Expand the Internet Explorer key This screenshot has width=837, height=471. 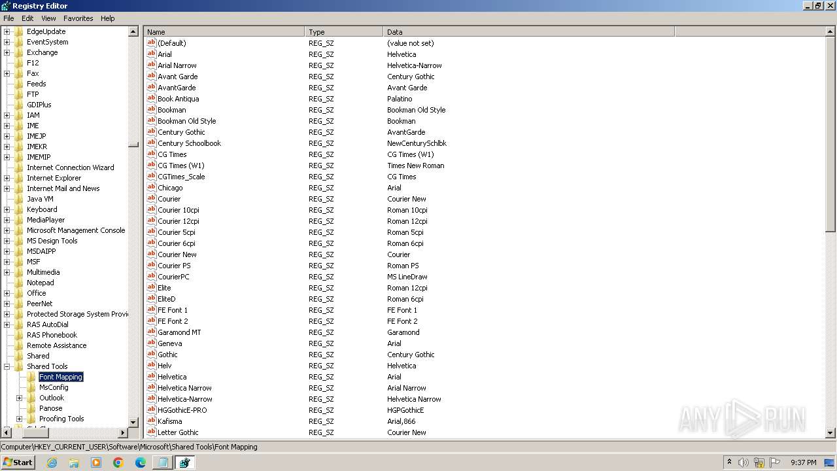pos(7,178)
